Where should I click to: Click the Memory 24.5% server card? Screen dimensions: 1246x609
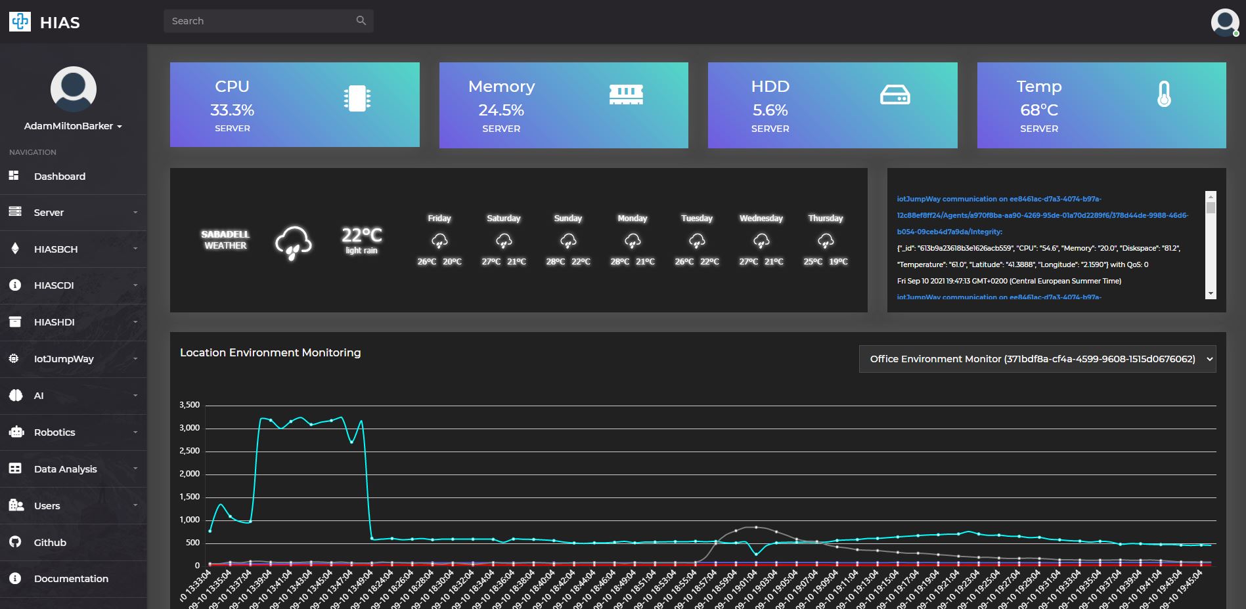tap(564, 105)
